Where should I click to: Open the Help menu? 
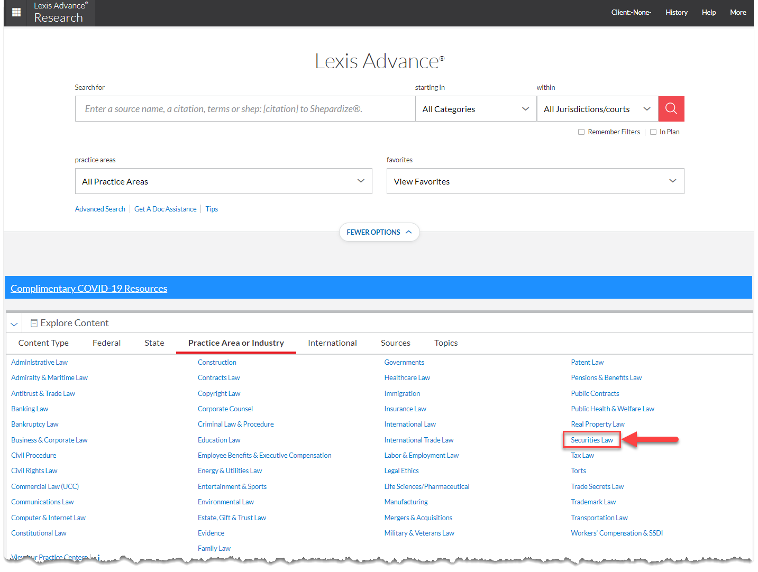[x=709, y=12]
